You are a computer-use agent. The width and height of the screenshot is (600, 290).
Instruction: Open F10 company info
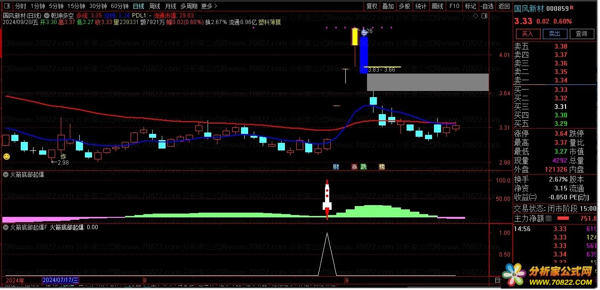[x=454, y=7]
